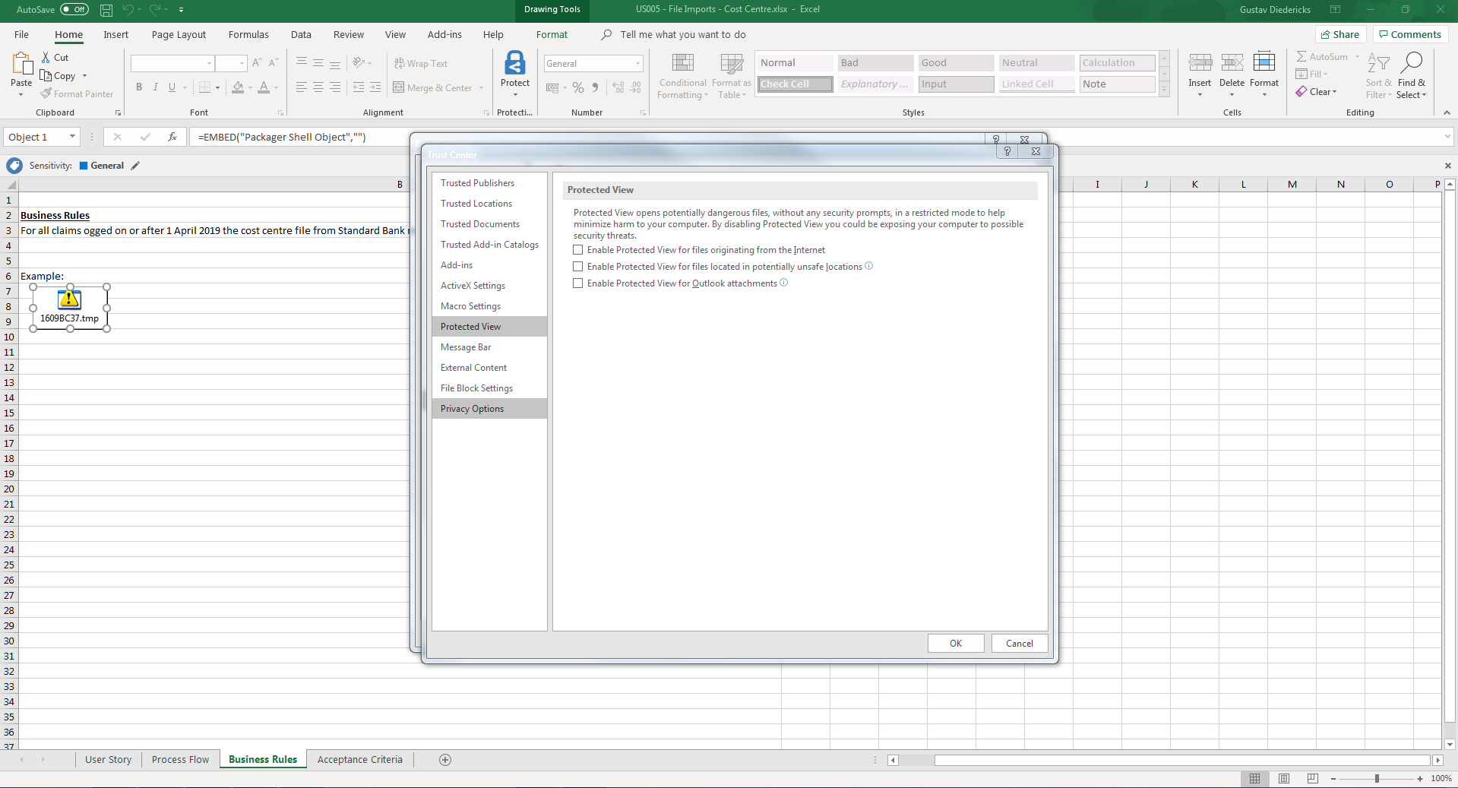Enable Protected View for Internet files
Viewport: 1458px width, 788px height.
[x=578, y=250]
